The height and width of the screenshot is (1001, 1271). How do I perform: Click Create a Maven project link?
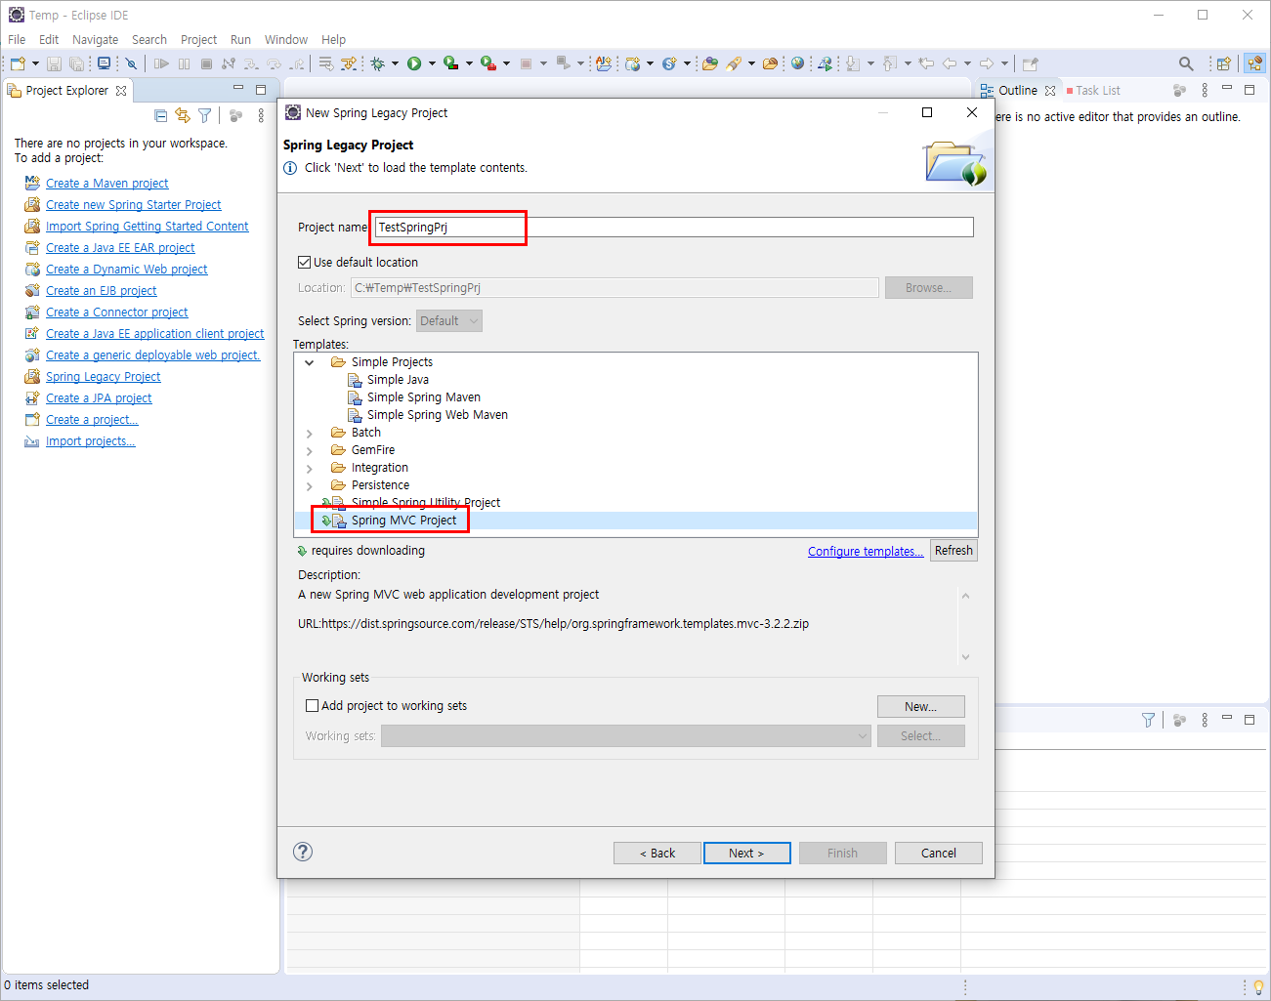107,183
